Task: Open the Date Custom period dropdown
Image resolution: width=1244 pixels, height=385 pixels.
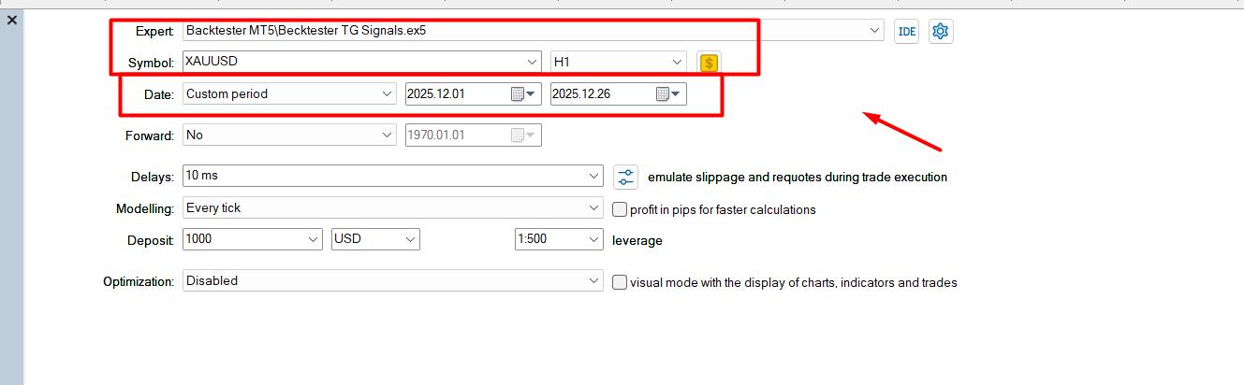Action: coord(388,93)
